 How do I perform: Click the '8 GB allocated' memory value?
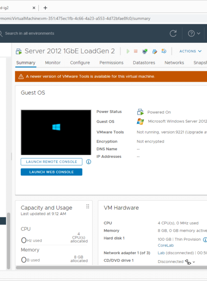[79, 259]
